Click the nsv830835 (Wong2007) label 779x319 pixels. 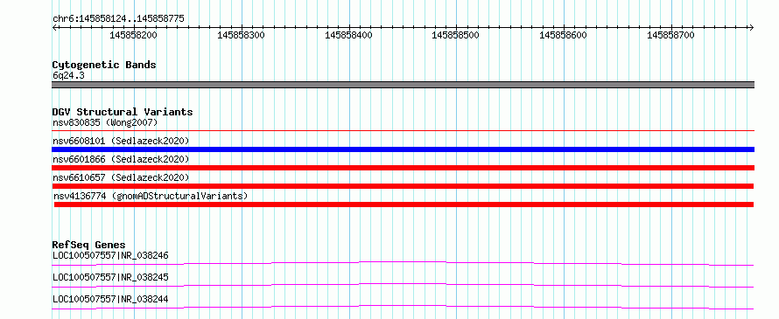[x=105, y=122]
